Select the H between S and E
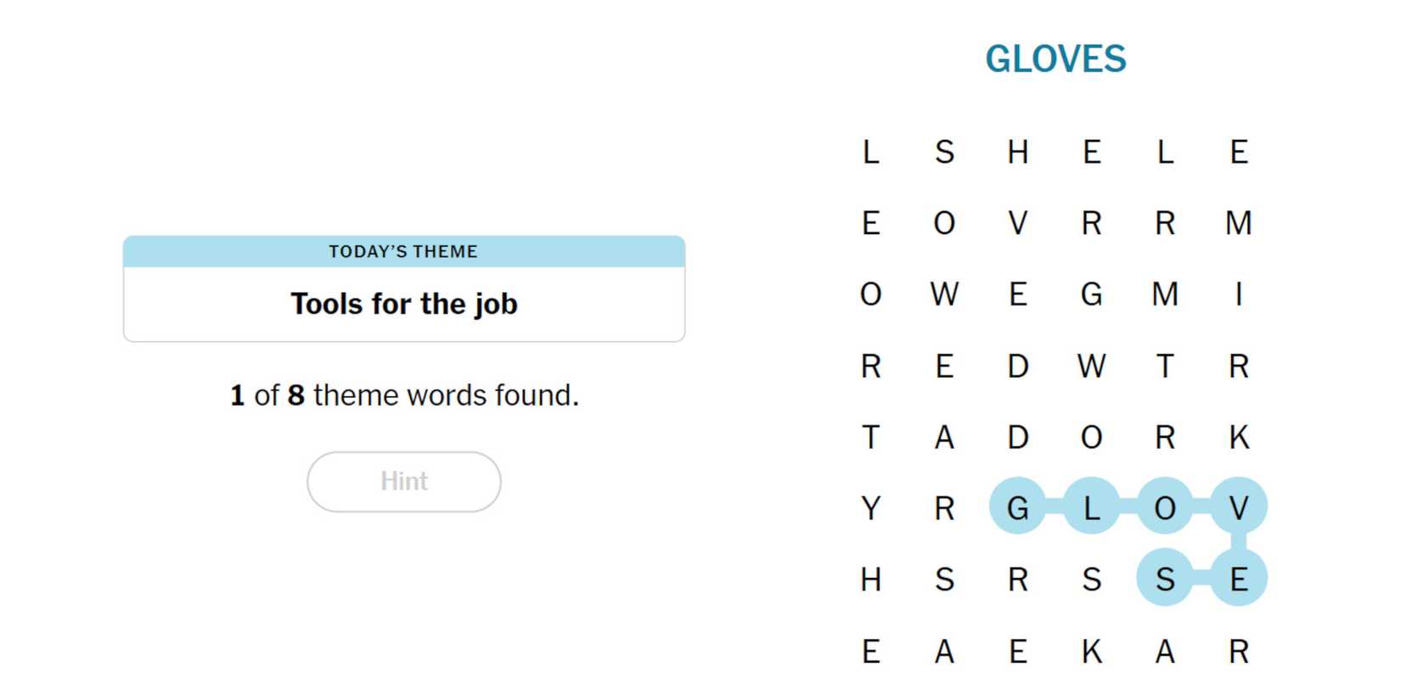The height and width of the screenshot is (700, 1401). click(1017, 152)
